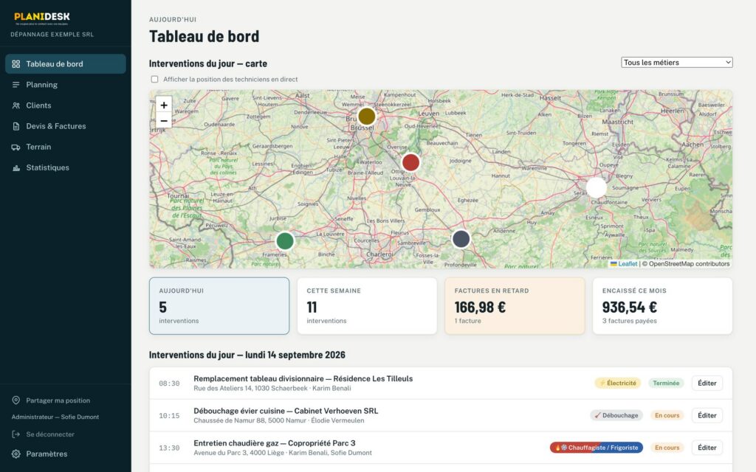Click the Paramètres gear icon

(x=16, y=454)
